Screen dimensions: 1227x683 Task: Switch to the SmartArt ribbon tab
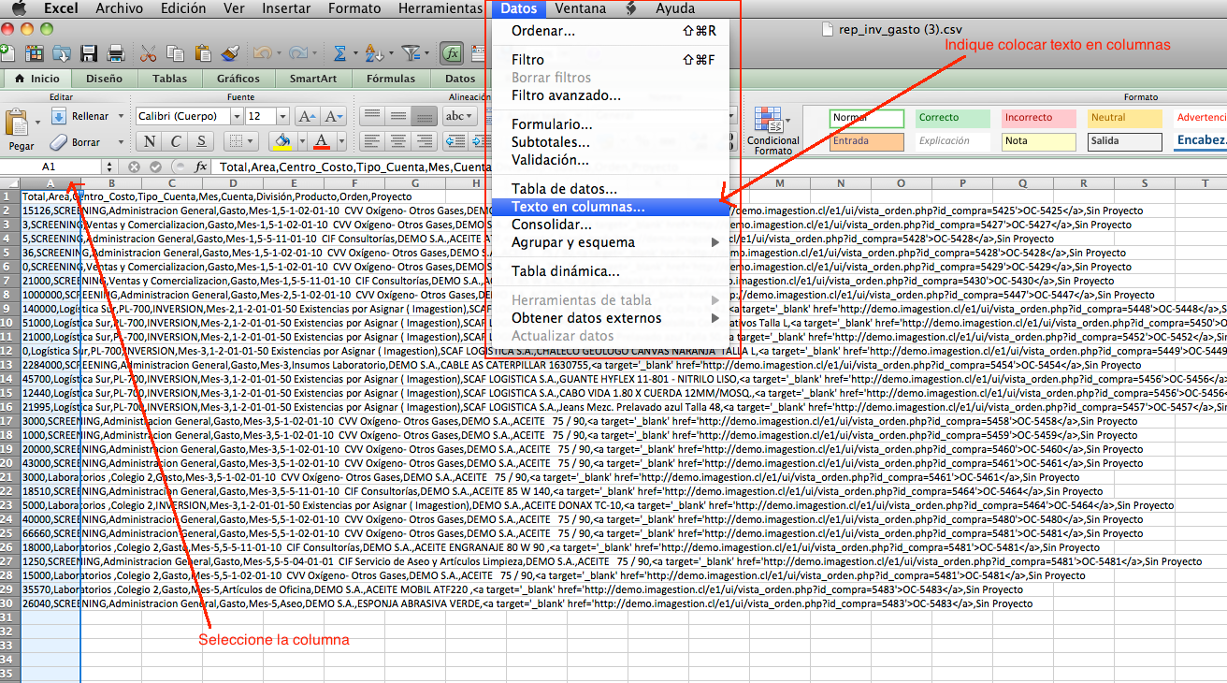point(313,79)
